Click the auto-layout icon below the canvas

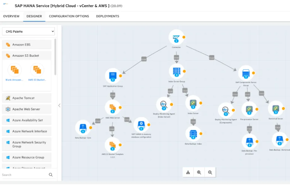(188, 172)
